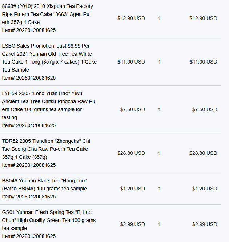This screenshot has width=229, height=242.
Task: Click the $11.00 USD line total
Action: click(203, 62)
